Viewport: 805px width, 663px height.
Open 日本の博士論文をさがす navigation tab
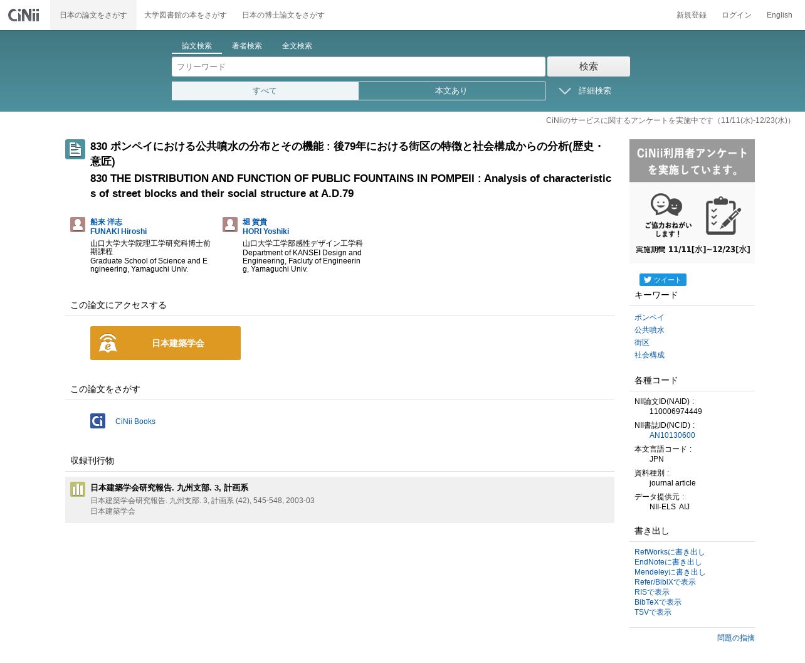pyautogui.click(x=283, y=15)
